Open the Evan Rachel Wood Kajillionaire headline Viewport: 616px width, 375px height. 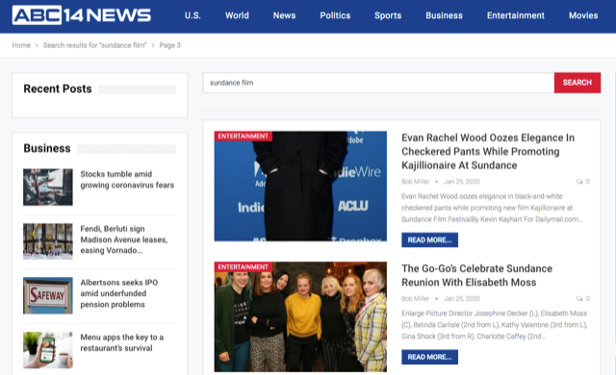[x=488, y=151]
